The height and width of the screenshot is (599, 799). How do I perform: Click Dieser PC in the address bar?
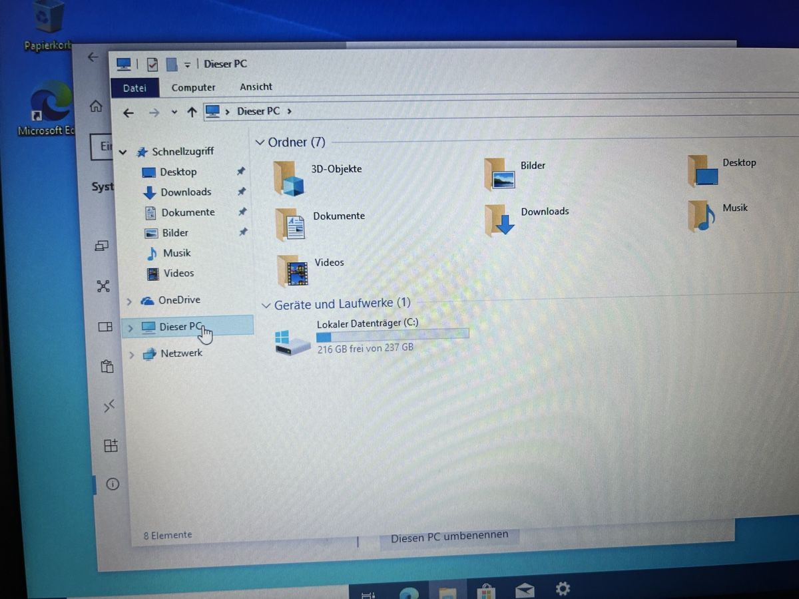pos(258,111)
